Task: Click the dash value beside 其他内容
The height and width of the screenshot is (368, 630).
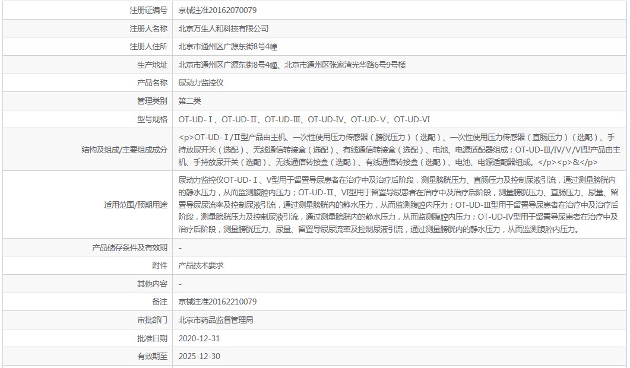Action: click(180, 284)
